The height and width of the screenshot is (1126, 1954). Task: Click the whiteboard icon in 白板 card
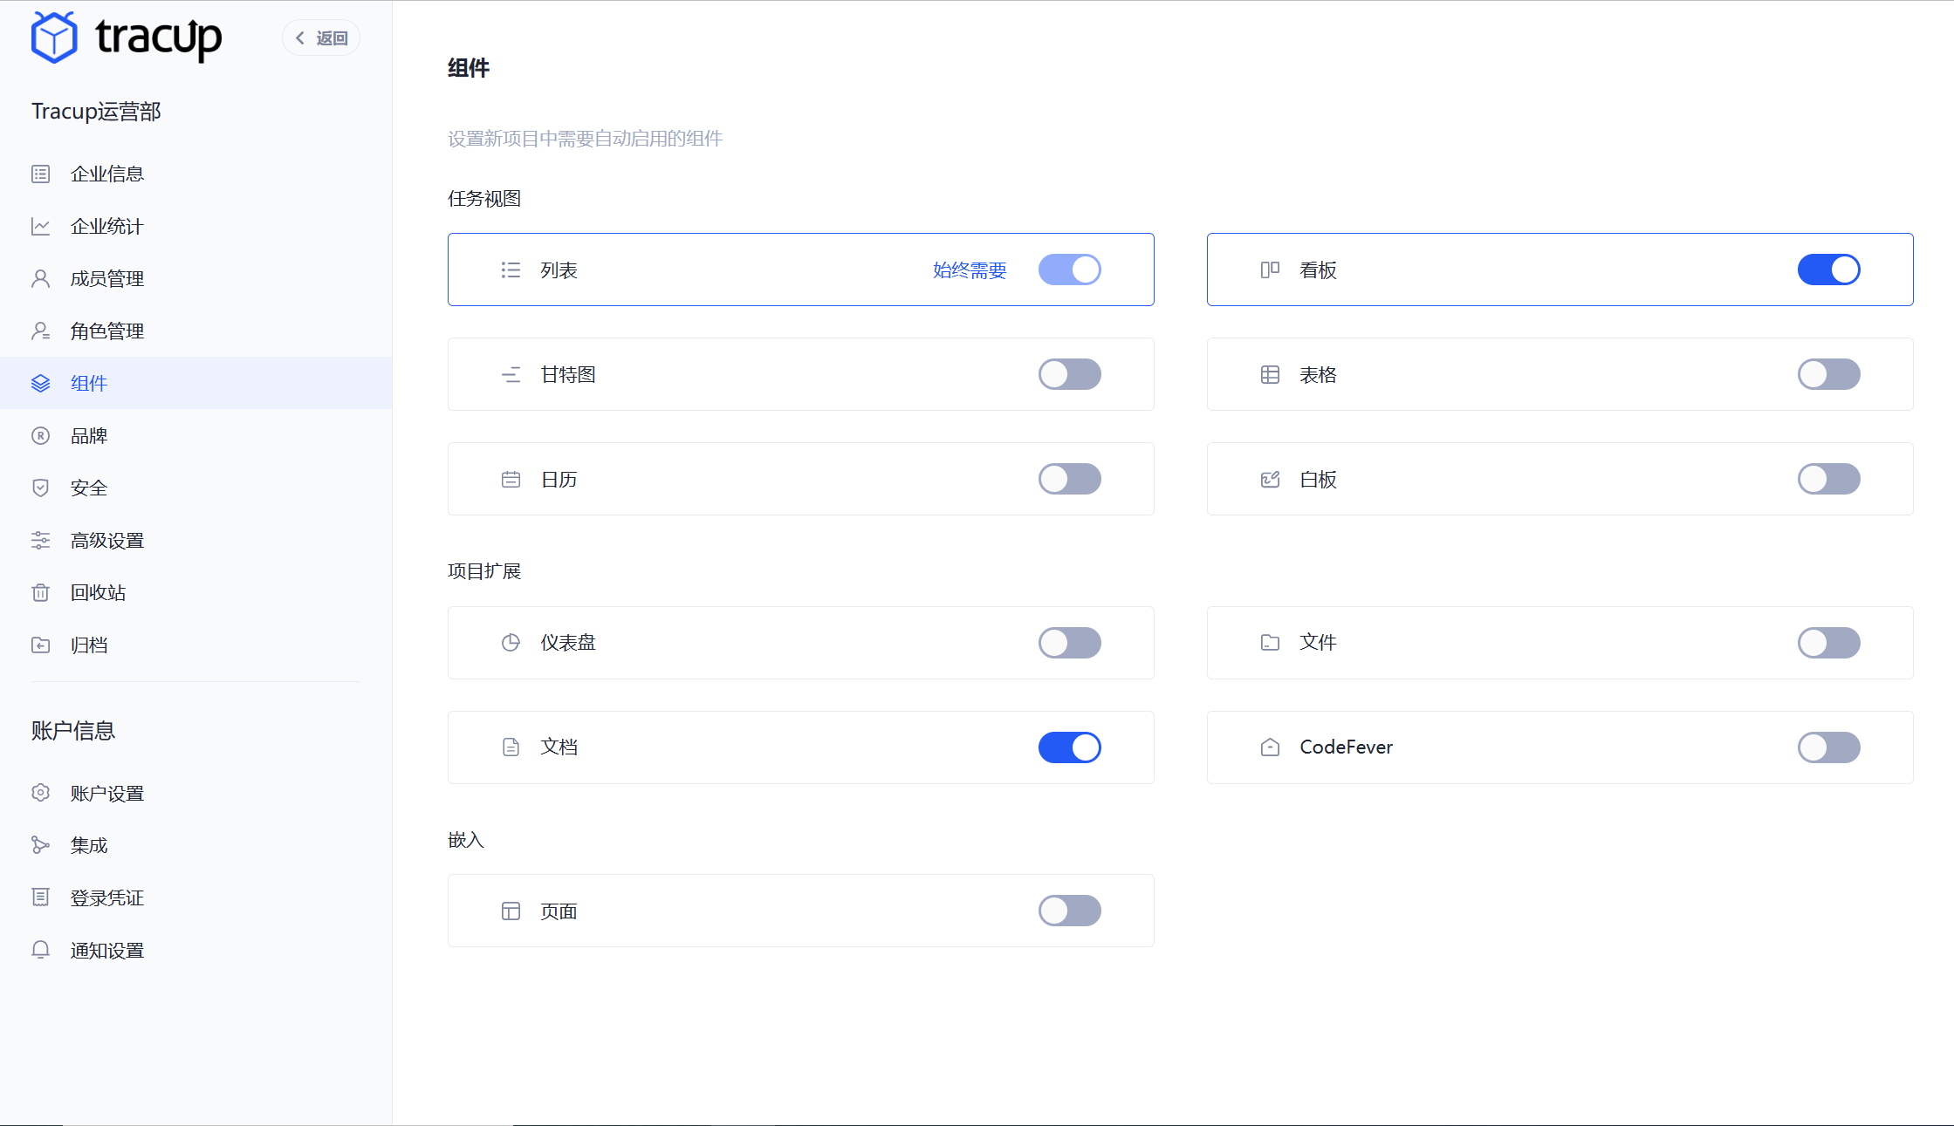coord(1270,479)
